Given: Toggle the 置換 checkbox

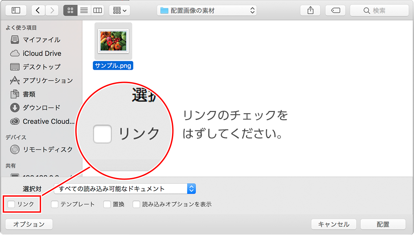Looking at the screenshot, I should [x=107, y=204].
